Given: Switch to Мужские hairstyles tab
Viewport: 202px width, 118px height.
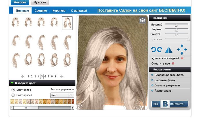Looking at the screenshot, I should [40, 2].
